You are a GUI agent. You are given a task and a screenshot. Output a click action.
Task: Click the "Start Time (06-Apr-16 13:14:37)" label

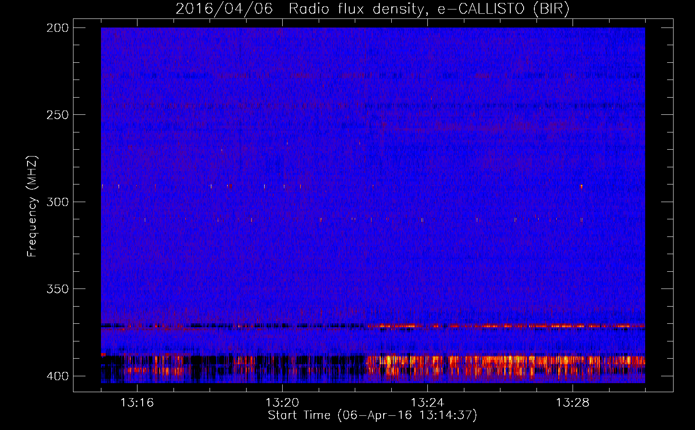[372, 415]
